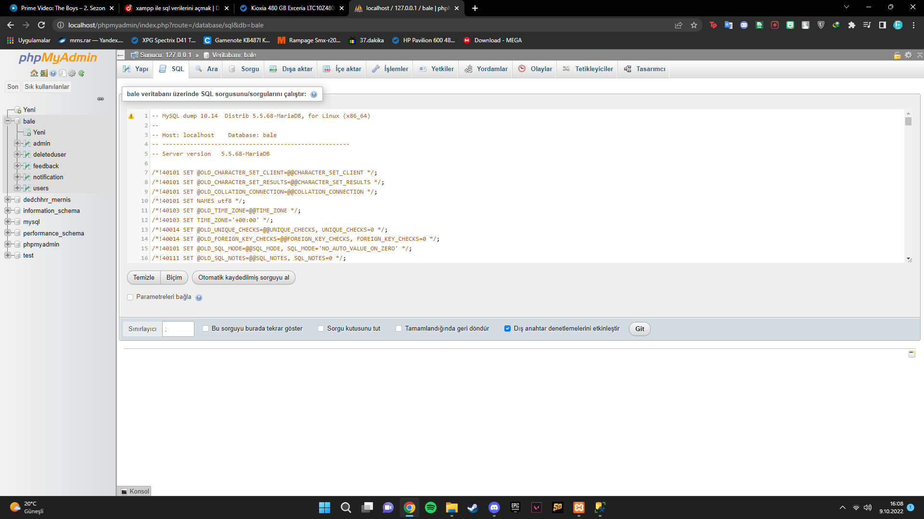Click green reload navigation panel icon
The width and height of the screenshot is (924, 519).
81,74
